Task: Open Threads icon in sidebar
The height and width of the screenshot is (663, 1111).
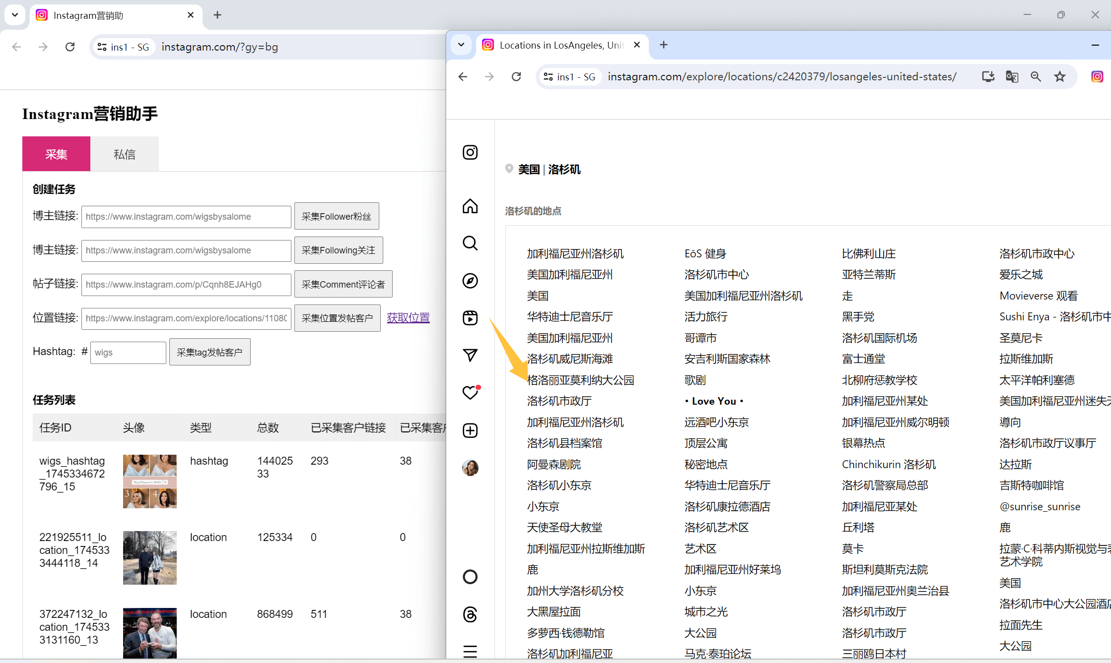Action: pos(470,614)
